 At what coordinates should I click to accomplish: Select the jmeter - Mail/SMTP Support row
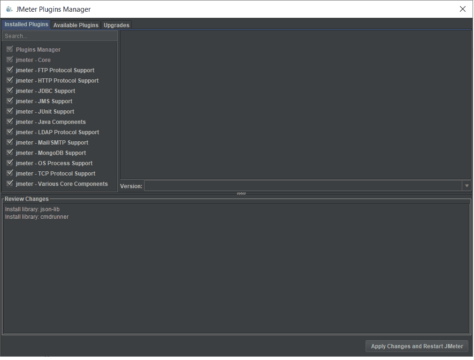click(x=52, y=142)
